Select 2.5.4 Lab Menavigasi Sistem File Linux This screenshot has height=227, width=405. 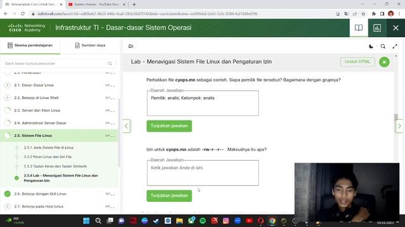click(61, 178)
